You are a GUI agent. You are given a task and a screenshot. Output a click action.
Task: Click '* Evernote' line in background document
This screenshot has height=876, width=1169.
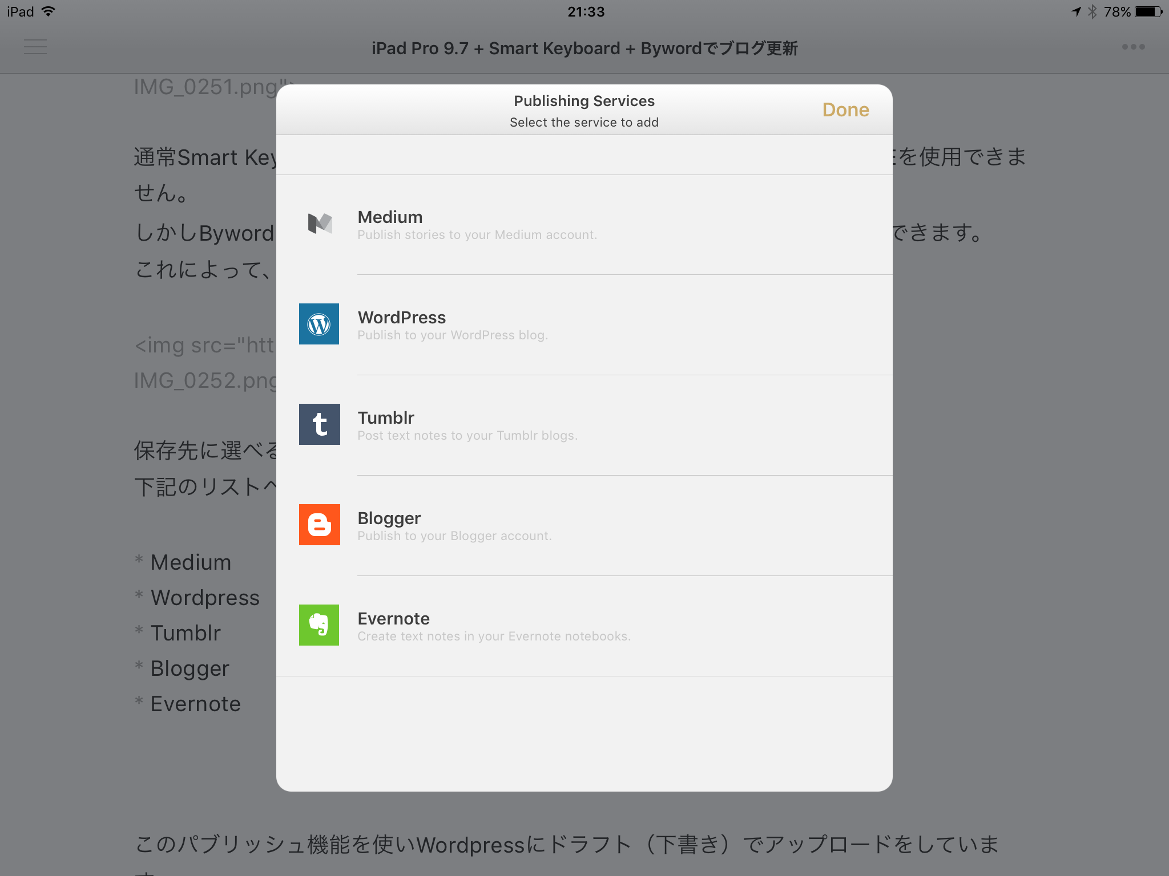coord(187,704)
